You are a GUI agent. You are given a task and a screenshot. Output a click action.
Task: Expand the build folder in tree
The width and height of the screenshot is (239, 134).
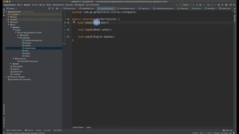point(9,19)
